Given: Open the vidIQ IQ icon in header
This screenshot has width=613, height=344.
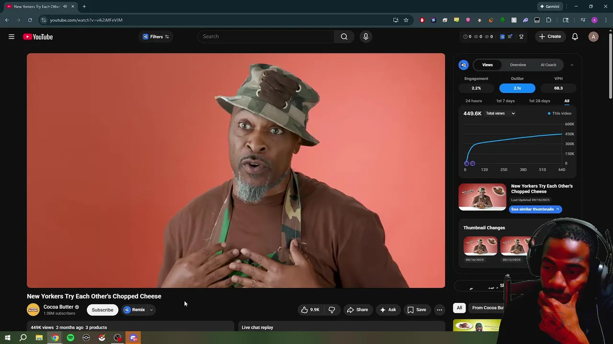Looking at the screenshot, I should (502, 37).
